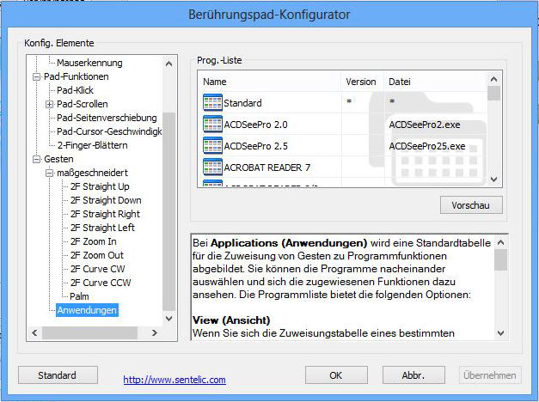The image size is (539, 402).
Task: Open the http://www.sentelic.com link
Action: click(x=175, y=380)
